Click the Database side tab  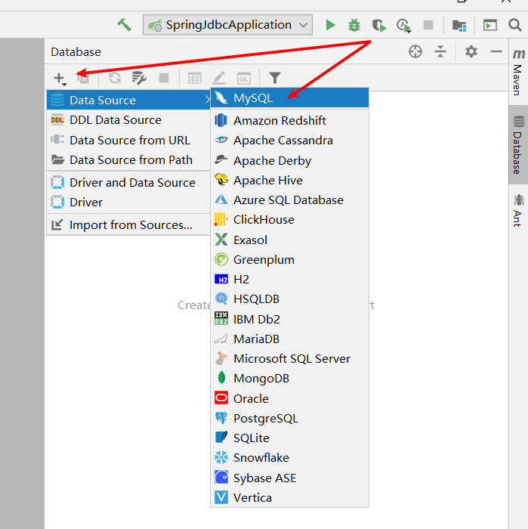(x=518, y=145)
